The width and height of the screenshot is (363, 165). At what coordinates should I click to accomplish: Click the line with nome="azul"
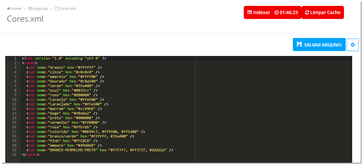(x=62, y=90)
